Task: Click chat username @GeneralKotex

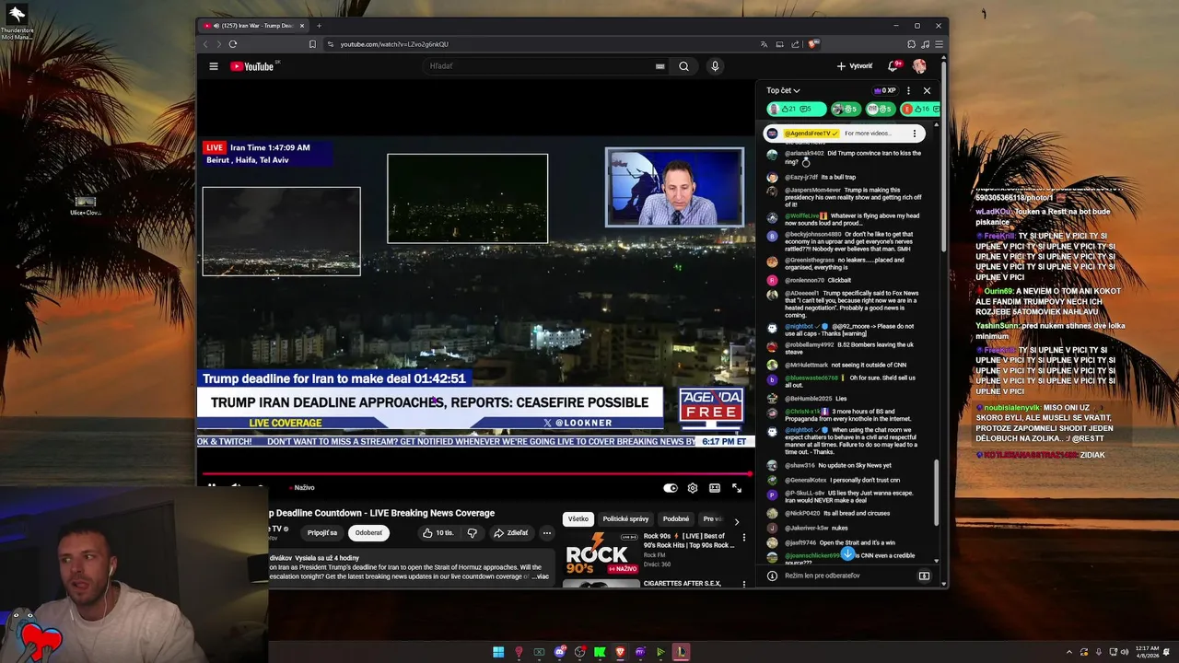Action: [805, 480]
